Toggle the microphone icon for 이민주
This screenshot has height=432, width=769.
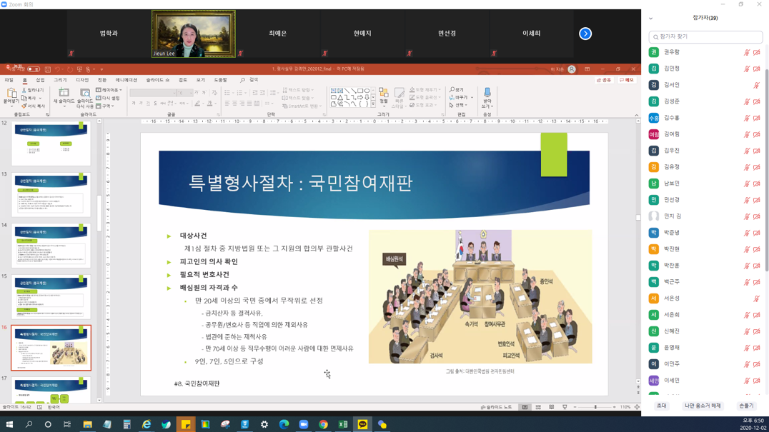click(746, 364)
